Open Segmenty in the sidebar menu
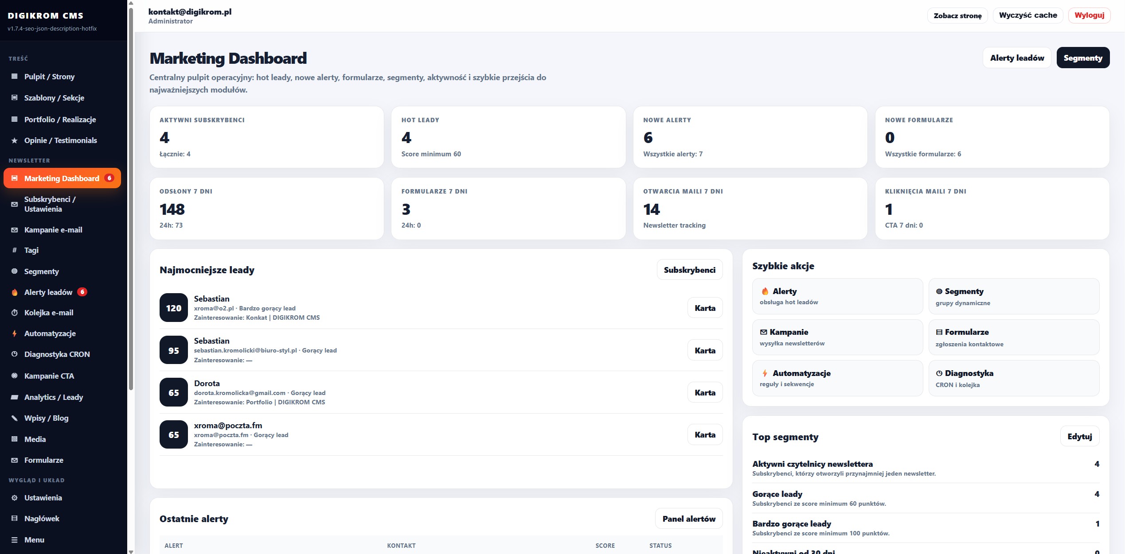Screen dimensions: 1125x554 [62, 271]
